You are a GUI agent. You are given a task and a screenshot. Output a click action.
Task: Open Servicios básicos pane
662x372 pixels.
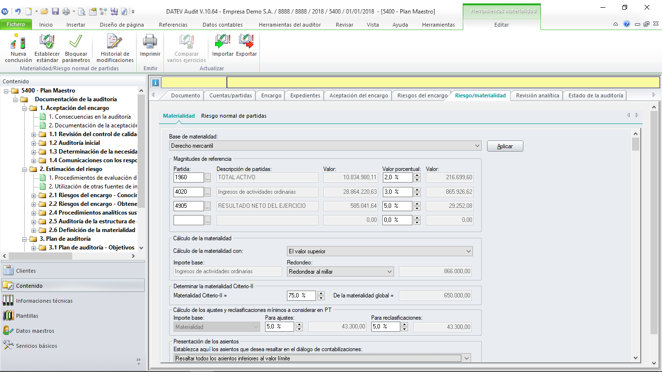[x=73, y=346]
